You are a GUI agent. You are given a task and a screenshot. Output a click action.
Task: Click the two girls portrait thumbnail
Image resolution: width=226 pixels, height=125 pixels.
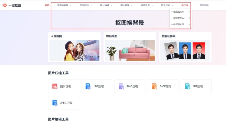(74, 51)
